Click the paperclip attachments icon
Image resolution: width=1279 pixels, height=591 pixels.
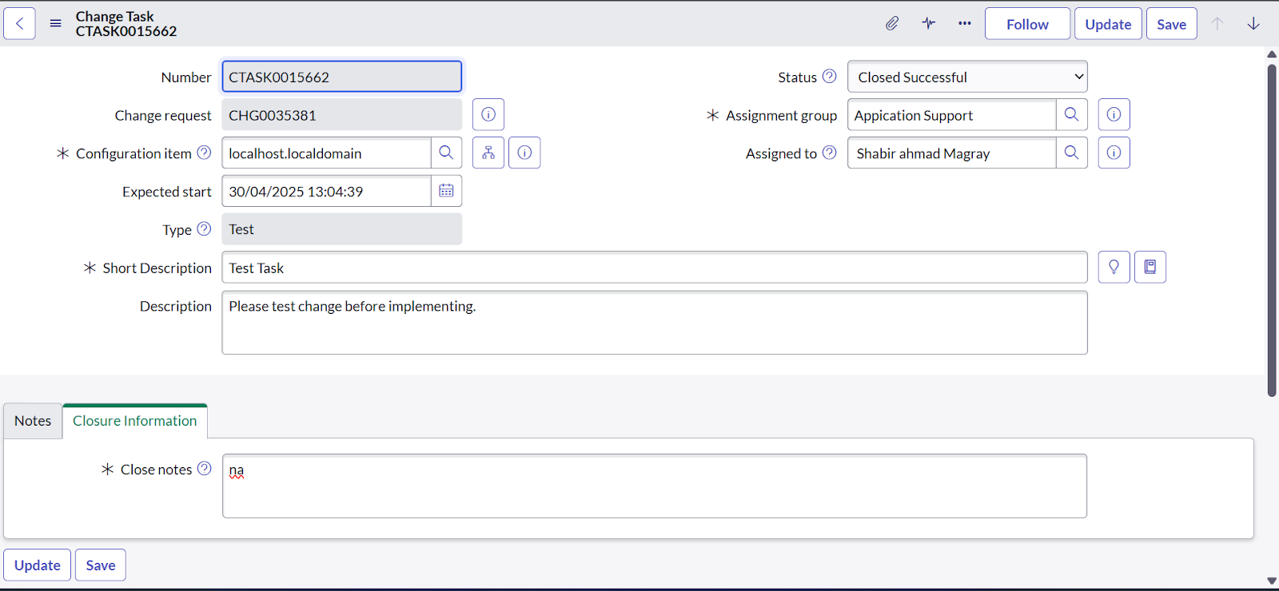click(x=892, y=23)
